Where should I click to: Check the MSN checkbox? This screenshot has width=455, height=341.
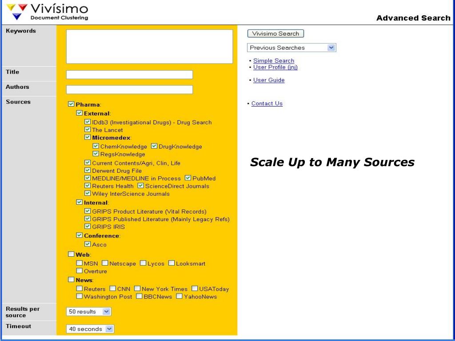pos(79,263)
